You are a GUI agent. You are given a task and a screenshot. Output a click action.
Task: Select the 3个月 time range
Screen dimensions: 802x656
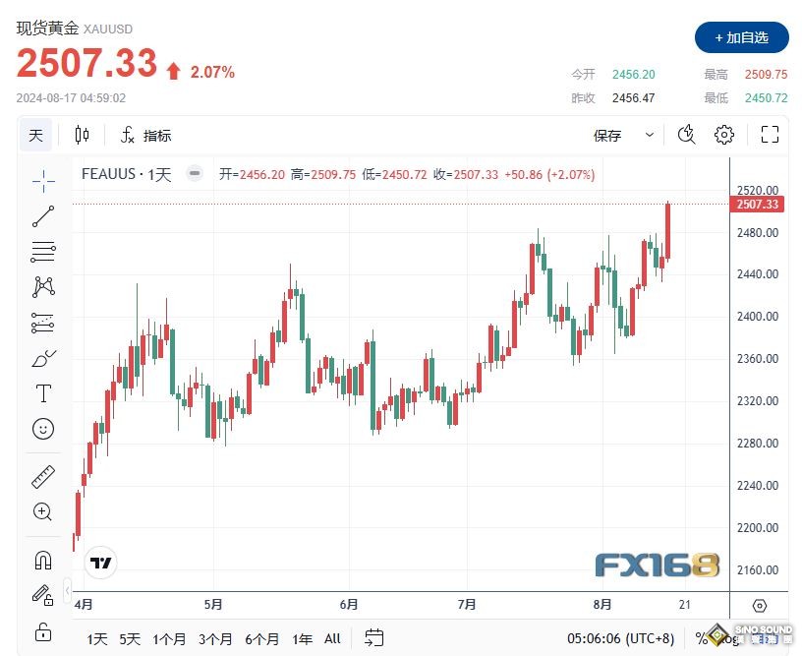[215, 639]
